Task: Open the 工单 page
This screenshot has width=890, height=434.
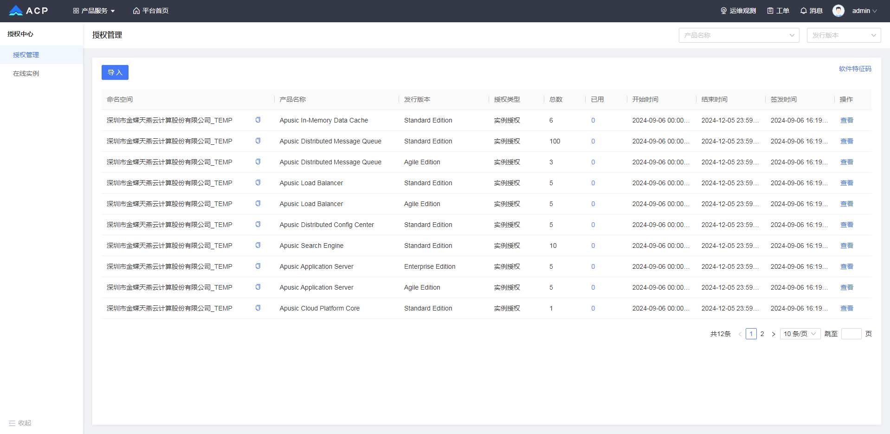Action: 778,11
